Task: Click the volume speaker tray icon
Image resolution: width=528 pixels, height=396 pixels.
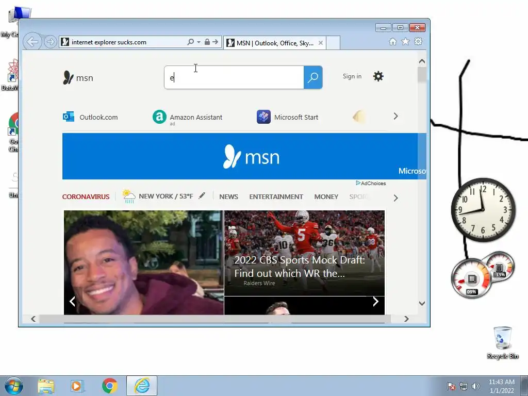Action: click(x=476, y=386)
